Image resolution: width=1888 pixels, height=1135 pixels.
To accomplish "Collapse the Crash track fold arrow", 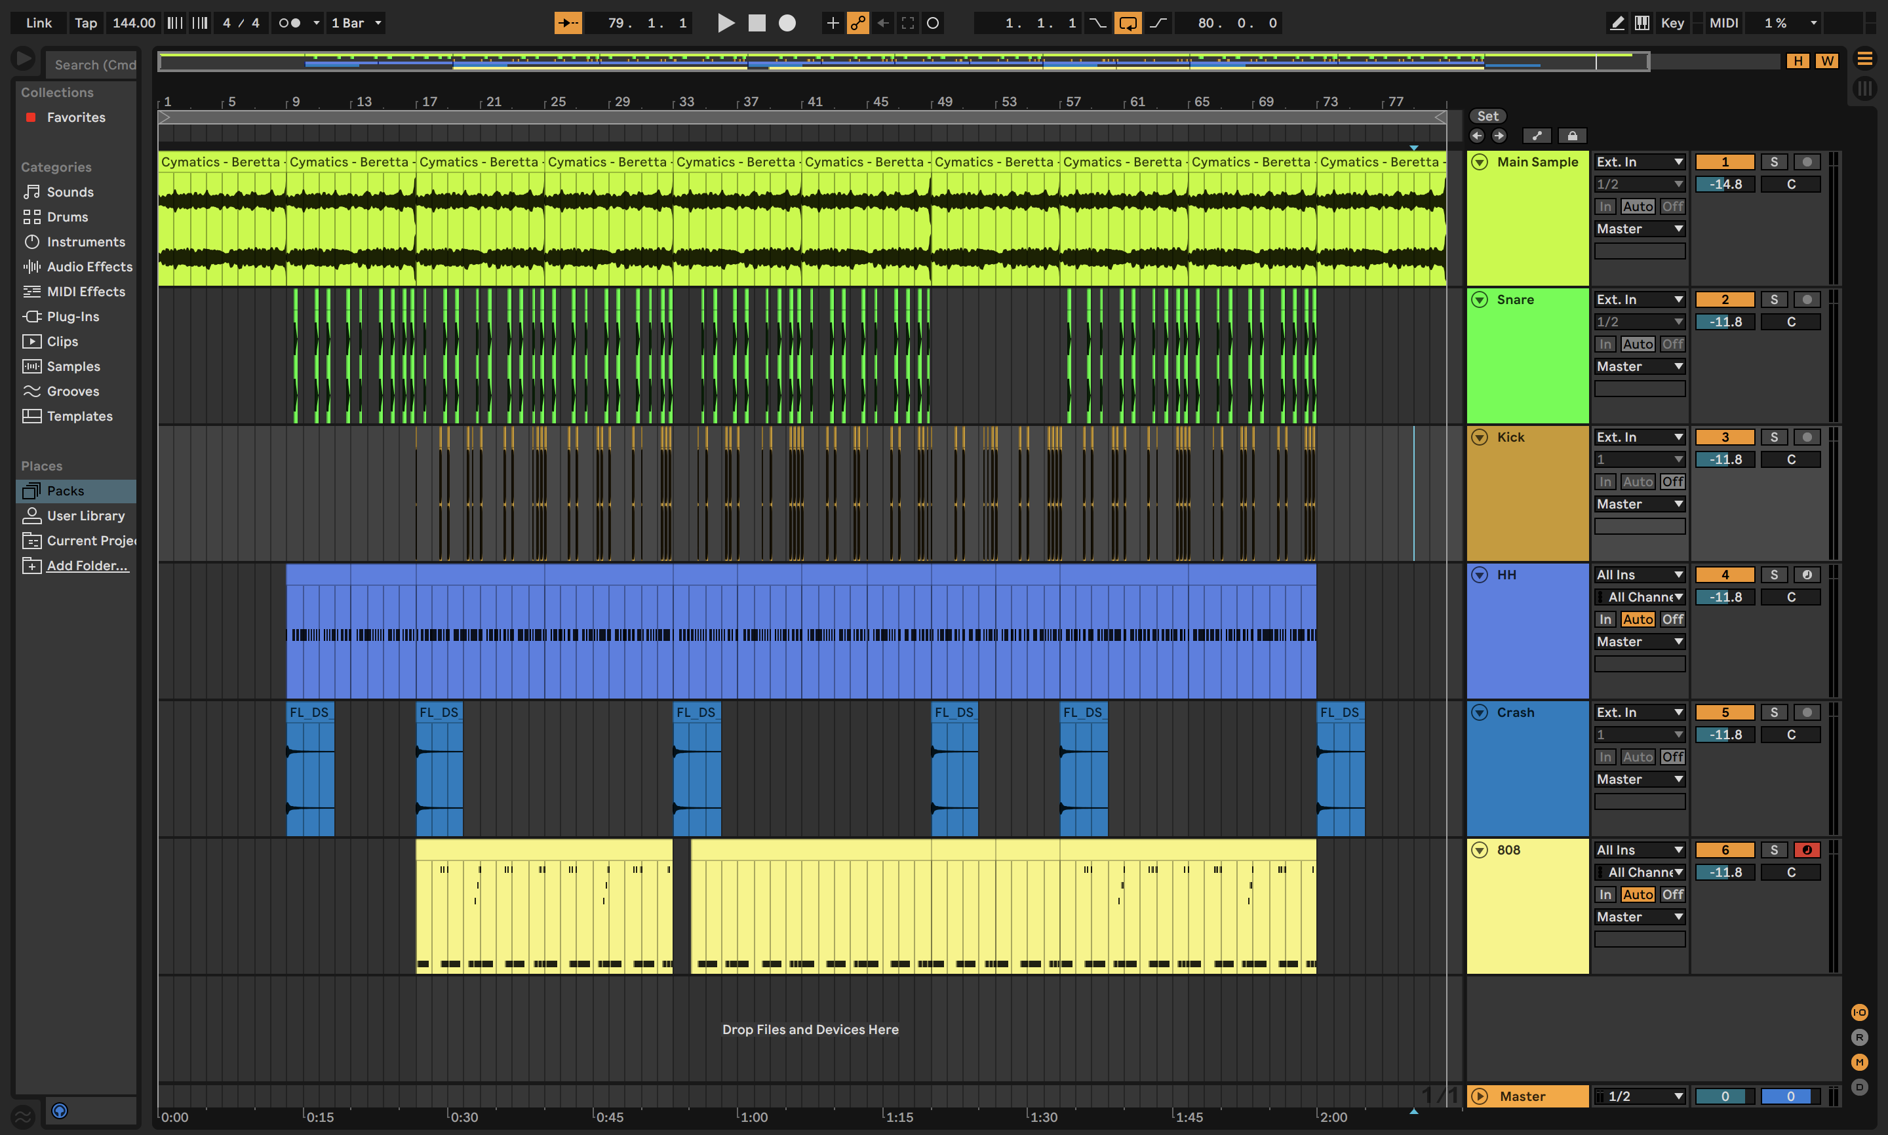I will (1480, 713).
